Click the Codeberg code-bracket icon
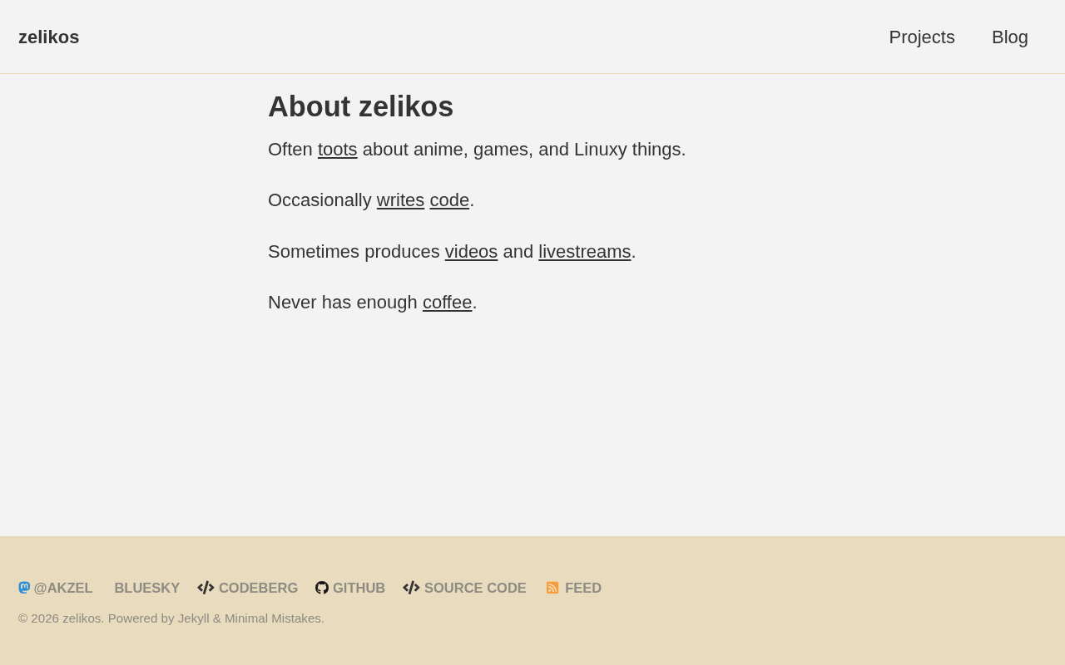The width and height of the screenshot is (1065, 665). 206,588
